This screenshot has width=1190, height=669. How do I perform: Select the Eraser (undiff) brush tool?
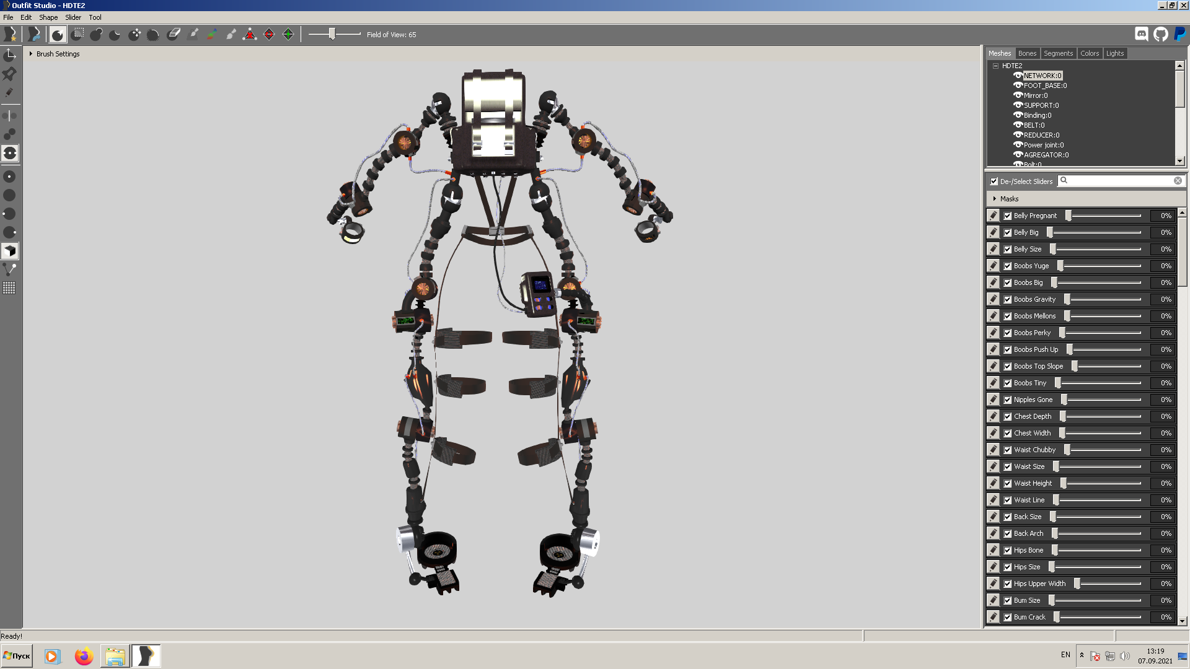(x=174, y=35)
